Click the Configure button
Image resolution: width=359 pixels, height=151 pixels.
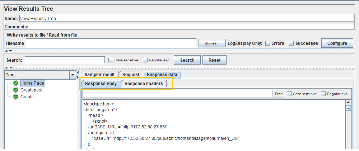point(337,43)
